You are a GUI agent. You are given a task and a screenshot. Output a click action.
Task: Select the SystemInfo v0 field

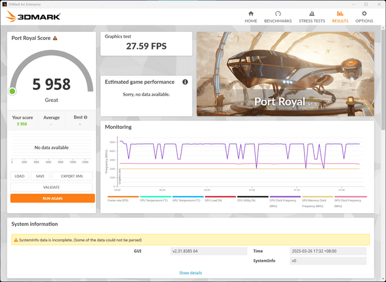point(328,261)
